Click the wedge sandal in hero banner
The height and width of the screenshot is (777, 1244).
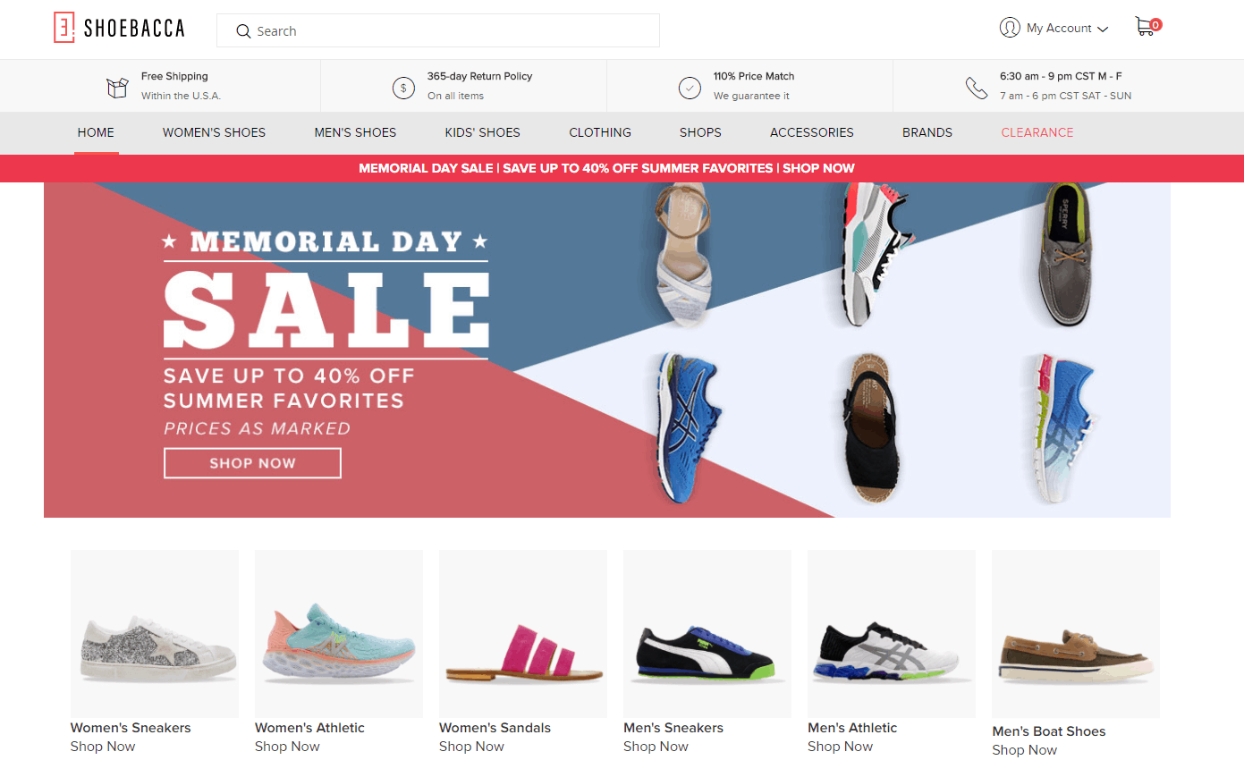(x=683, y=253)
